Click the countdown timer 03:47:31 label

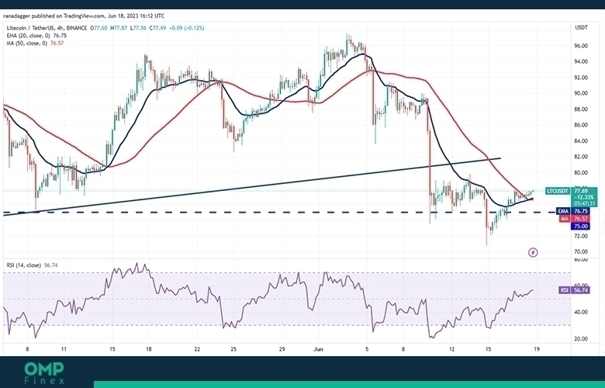584,203
